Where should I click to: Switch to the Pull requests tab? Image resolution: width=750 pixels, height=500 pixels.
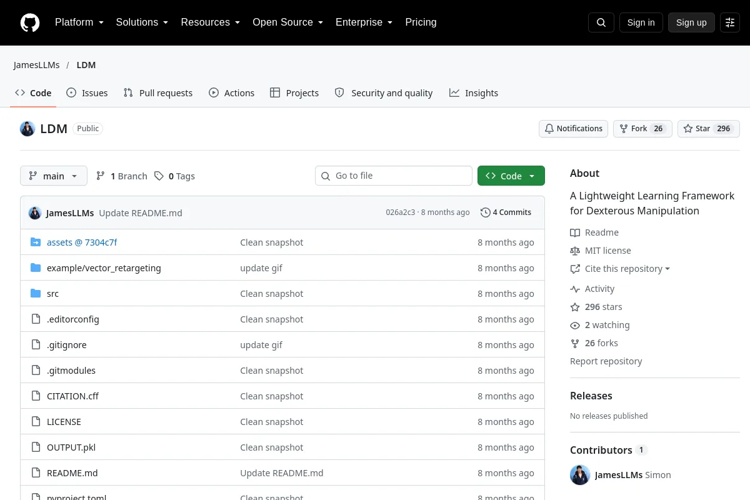[158, 93]
